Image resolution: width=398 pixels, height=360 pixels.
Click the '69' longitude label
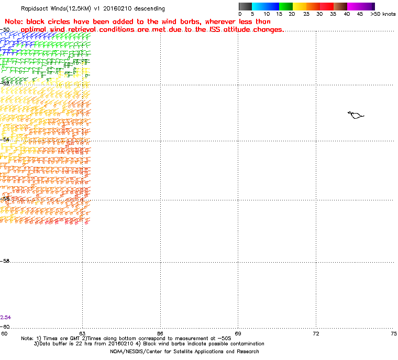pos(238,333)
